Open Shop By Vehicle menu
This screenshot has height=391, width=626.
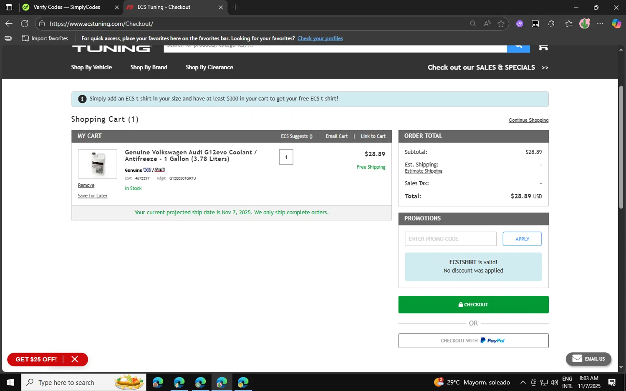(91, 67)
